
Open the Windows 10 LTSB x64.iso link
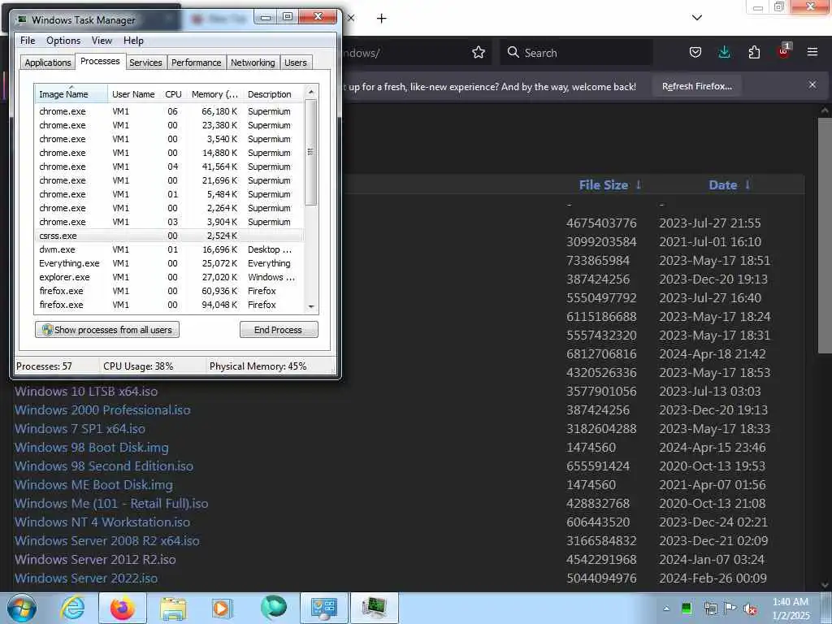click(x=86, y=392)
